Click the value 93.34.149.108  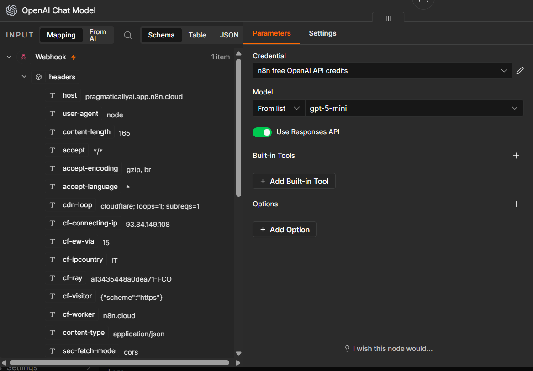148,224
